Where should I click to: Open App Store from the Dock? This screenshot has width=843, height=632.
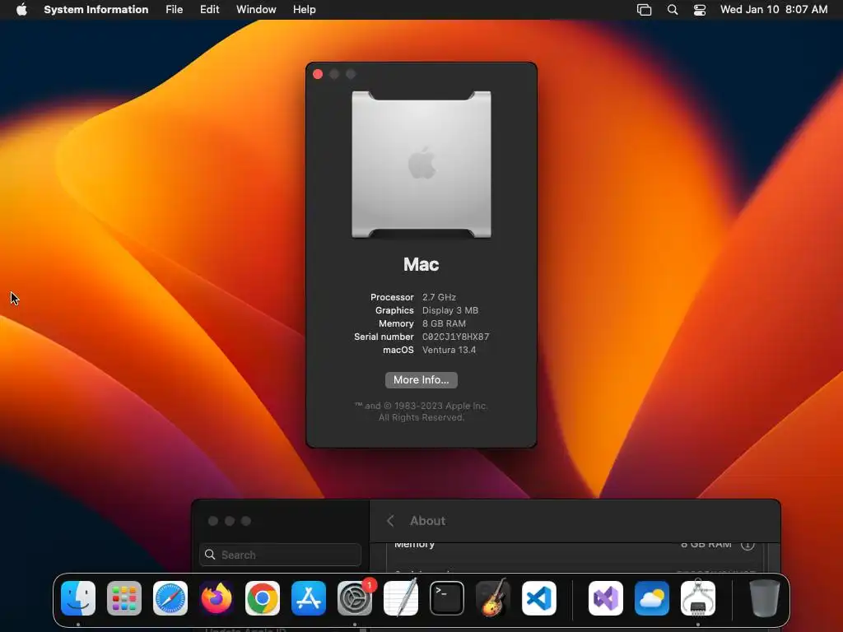(309, 598)
